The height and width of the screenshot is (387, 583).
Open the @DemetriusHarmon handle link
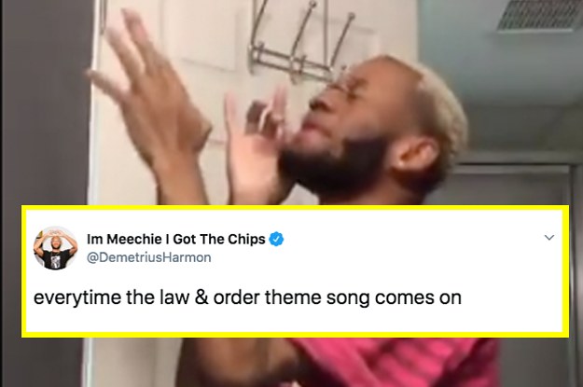[x=148, y=257]
